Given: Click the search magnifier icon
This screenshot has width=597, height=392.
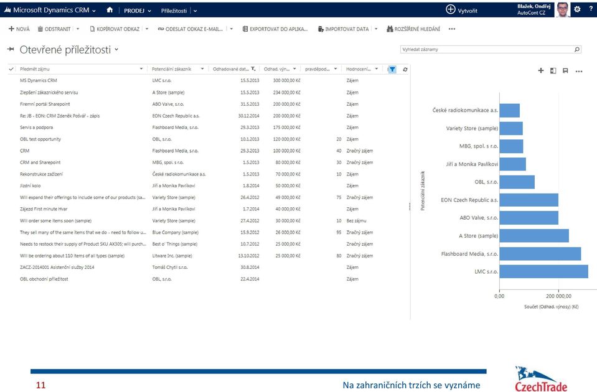Looking at the screenshot, I should [x=577, y=50].
